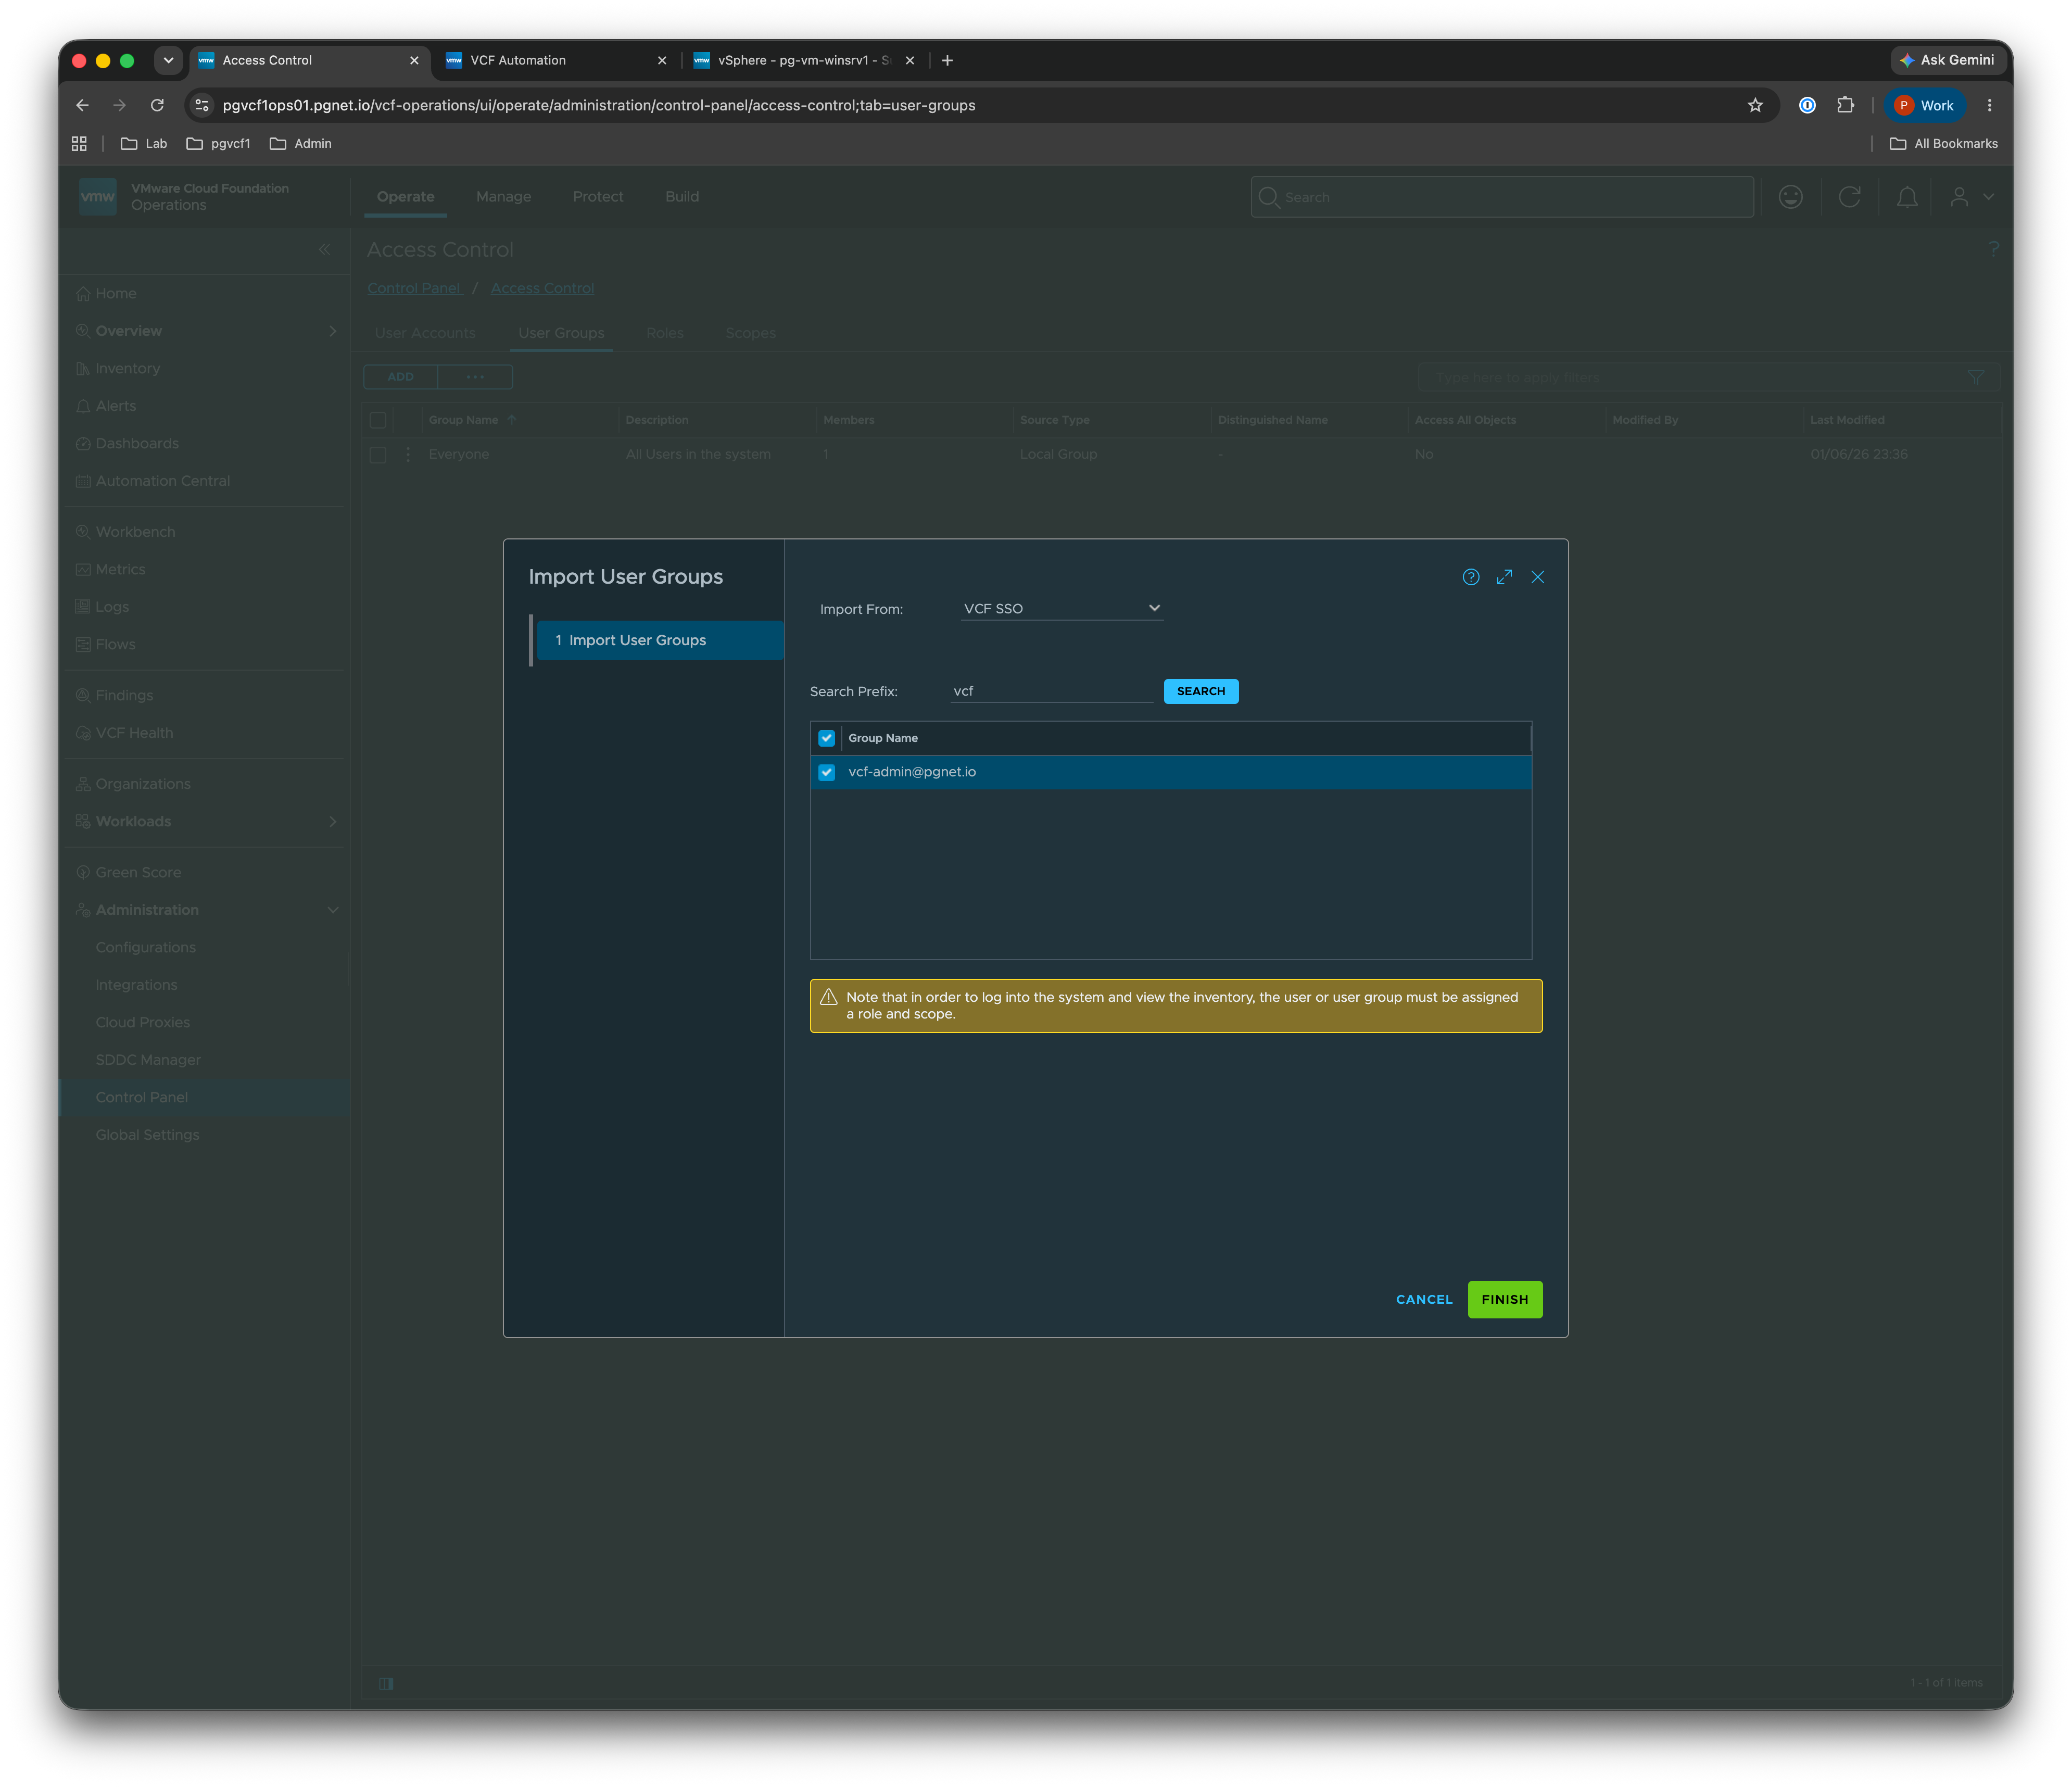Switch to the vSphere browser tab
Viewport: 2072px width, 1787px height.
pos(804,60)
